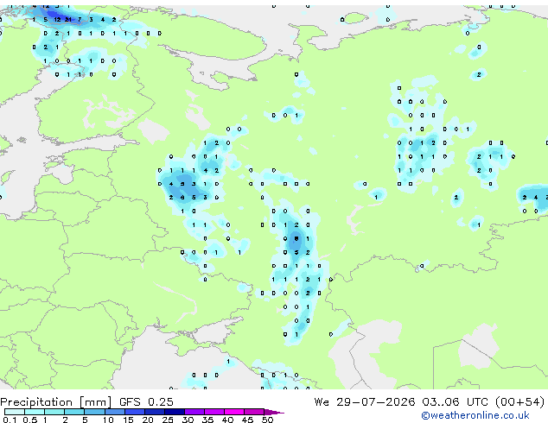Select the 35–40 mm legend color swatch
The width and height of the screenshot is (548, 423).
pyautogui.click(x=214, y=412)
